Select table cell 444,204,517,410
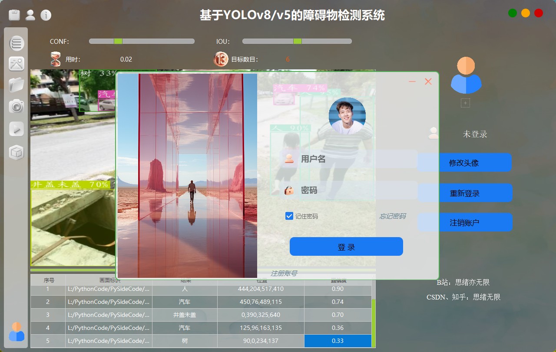 pyautogui.click(x=261, y=289)
